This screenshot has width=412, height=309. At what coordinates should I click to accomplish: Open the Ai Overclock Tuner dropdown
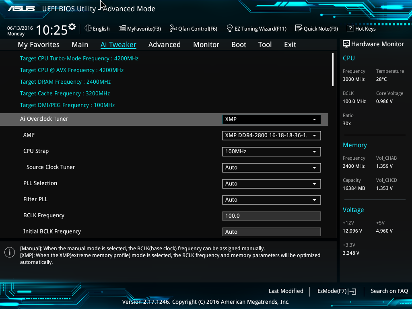(272, 119)
